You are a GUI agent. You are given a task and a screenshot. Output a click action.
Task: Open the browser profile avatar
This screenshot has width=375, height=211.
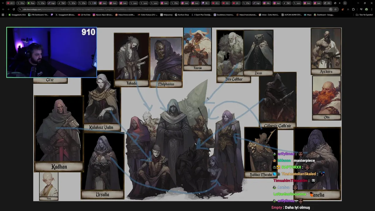367,9
